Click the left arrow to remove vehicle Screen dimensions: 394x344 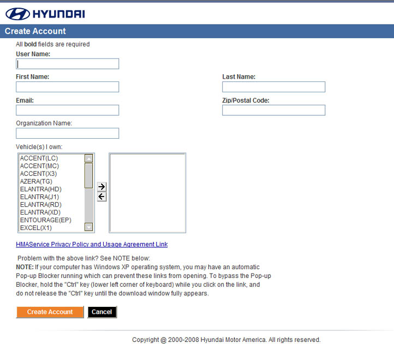tap(102, 197)
